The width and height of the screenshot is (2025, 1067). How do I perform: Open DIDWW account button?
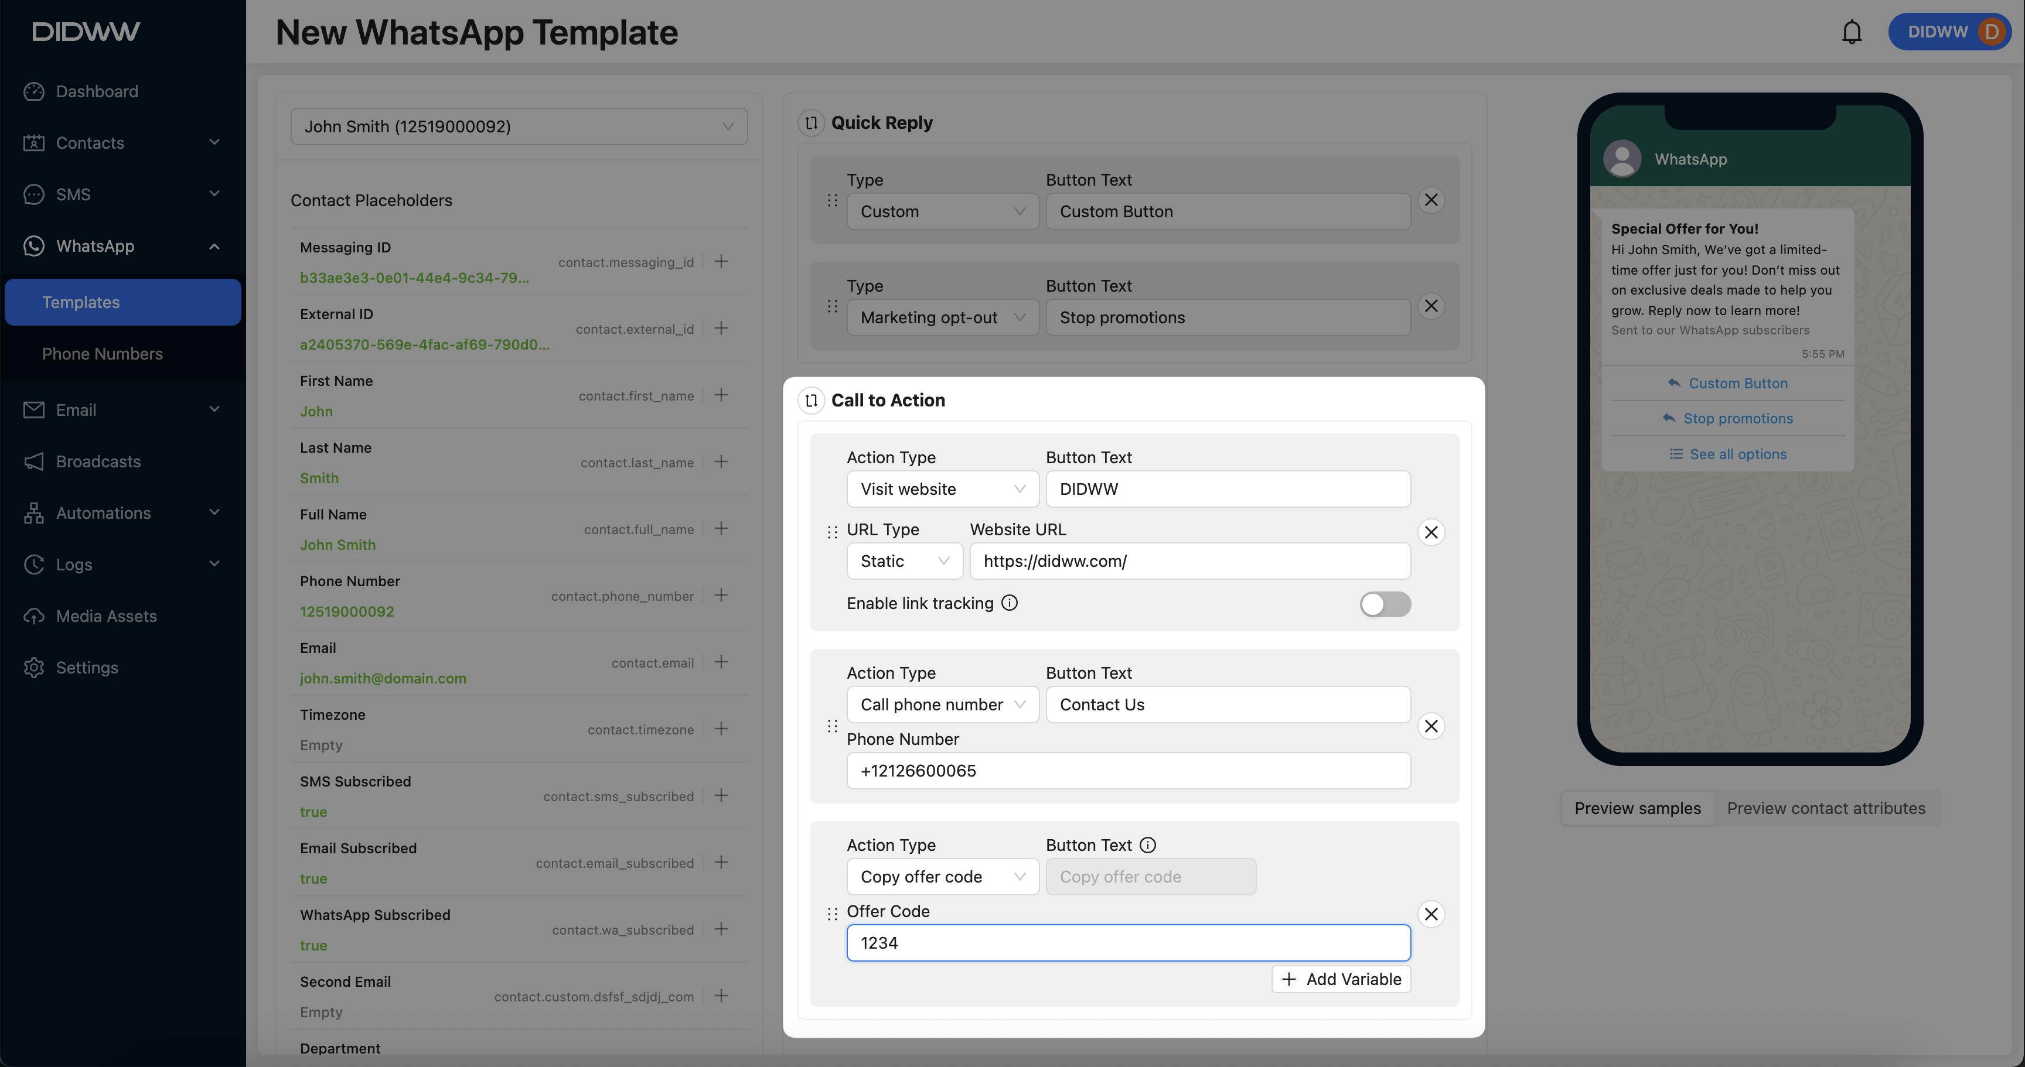tap(1949, 32)
